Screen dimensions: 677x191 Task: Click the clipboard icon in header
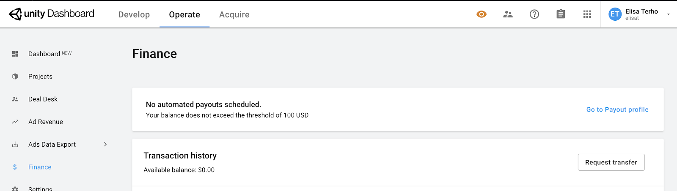561,14
